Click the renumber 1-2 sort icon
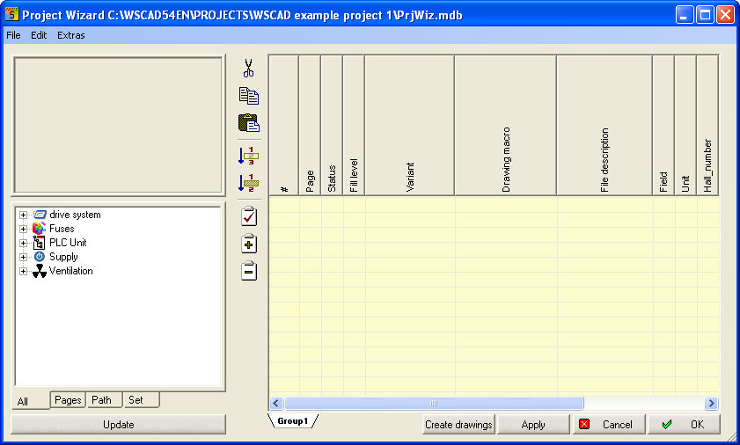The image size is (740, 445). point(249,183)
